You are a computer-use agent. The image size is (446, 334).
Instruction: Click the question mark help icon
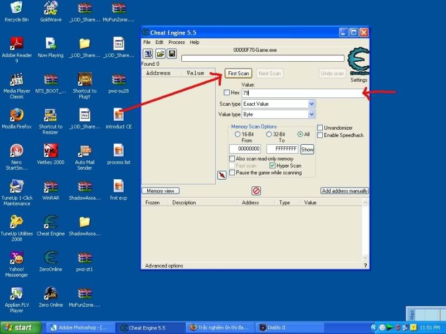click(365, 266)
